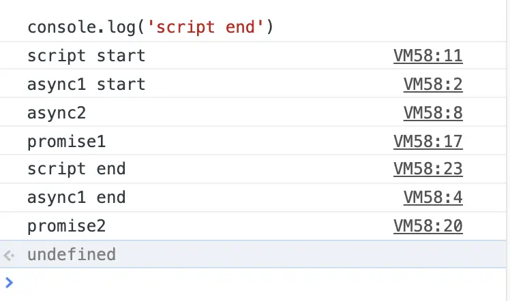Open source link VM58:2
The height and width of the screenshot is (301, 510).
pos(433,84)
